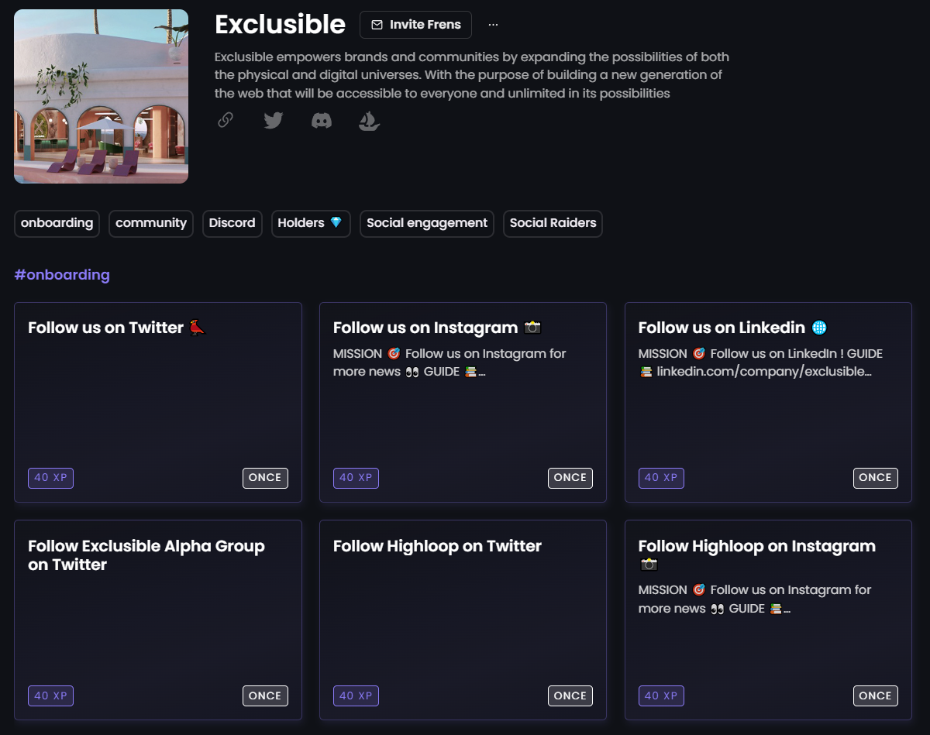Click the envelope icon inside Invite Frens
The image size is (930, 735).
click(377, 24)
